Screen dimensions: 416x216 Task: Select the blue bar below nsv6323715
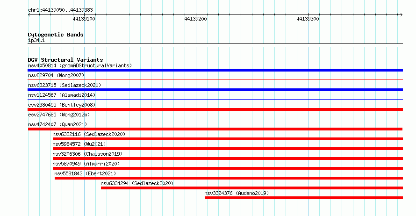(215, 90)
